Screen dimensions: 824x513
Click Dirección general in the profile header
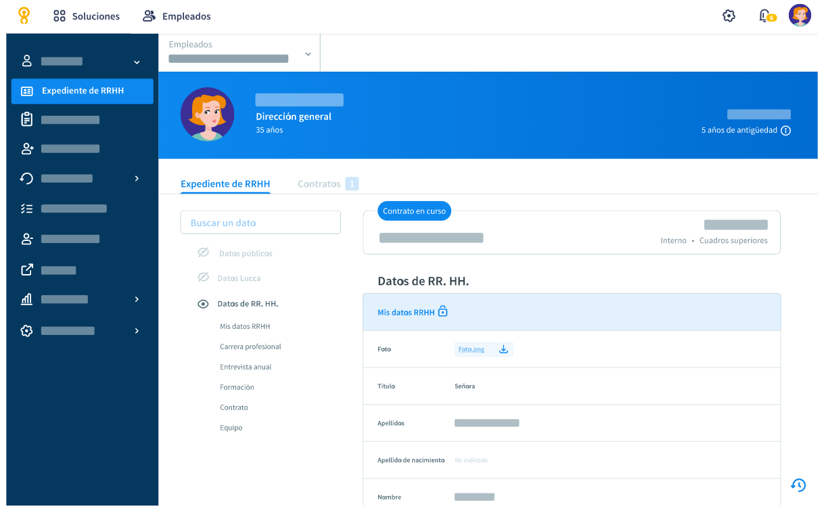pos(294,116)
